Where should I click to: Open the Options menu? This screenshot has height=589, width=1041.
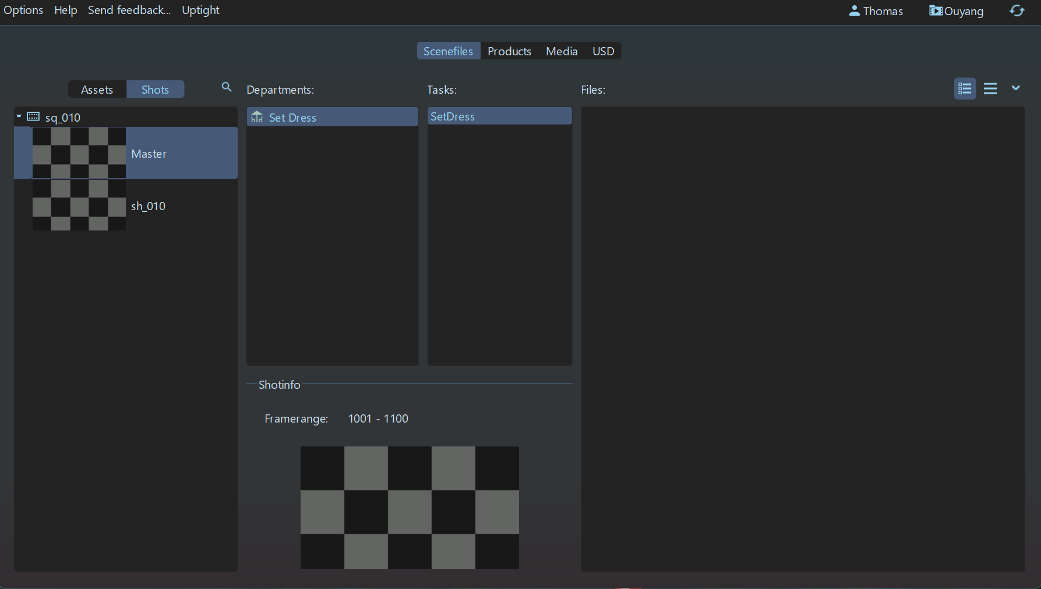tap(23, 10)
